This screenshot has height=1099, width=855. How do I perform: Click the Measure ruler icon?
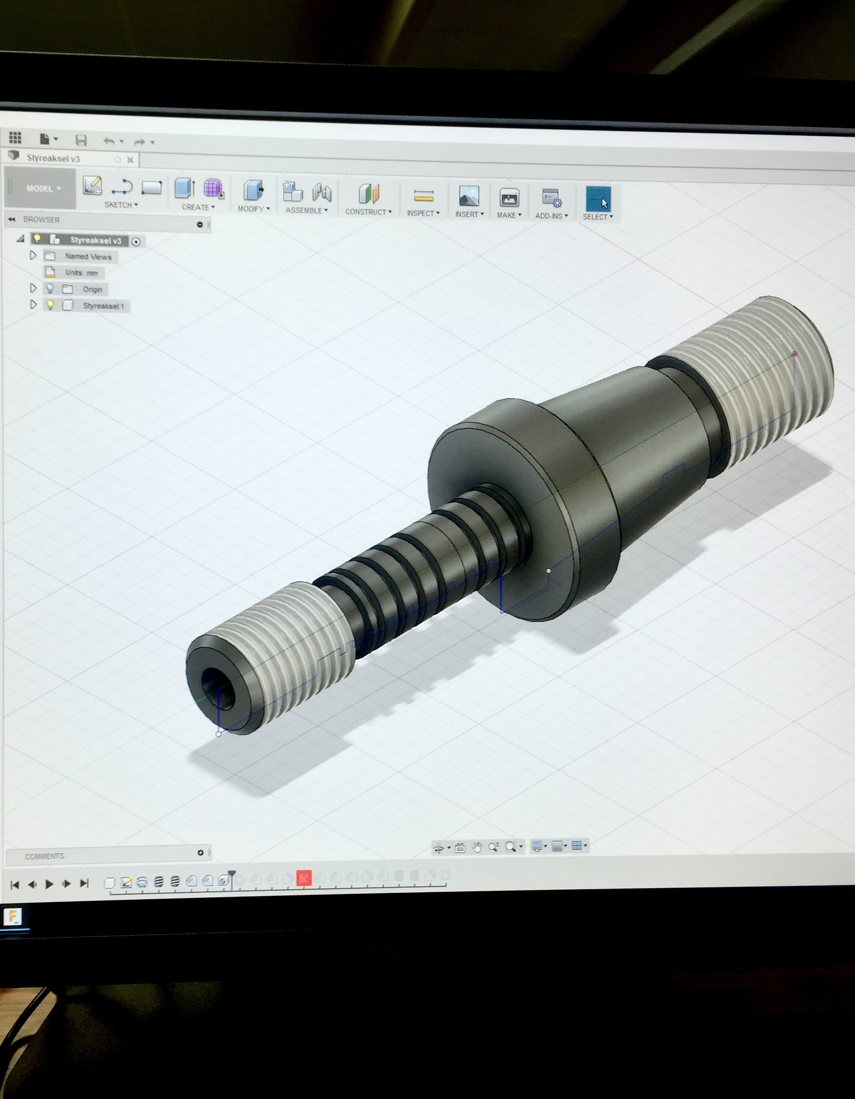(x=423, y=195)
